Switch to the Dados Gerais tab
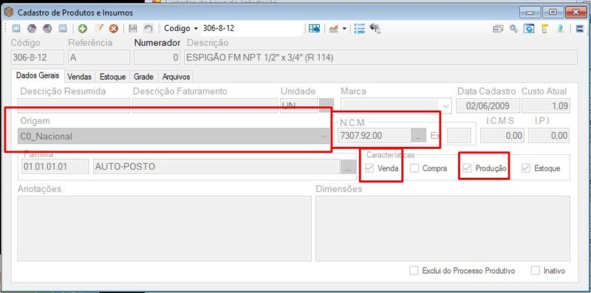 coord(38,75)
